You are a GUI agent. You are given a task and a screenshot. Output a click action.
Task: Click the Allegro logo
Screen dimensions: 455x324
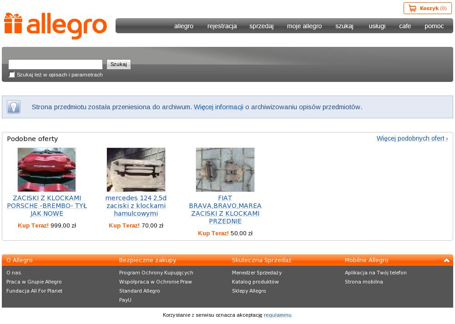coord(56,26)
